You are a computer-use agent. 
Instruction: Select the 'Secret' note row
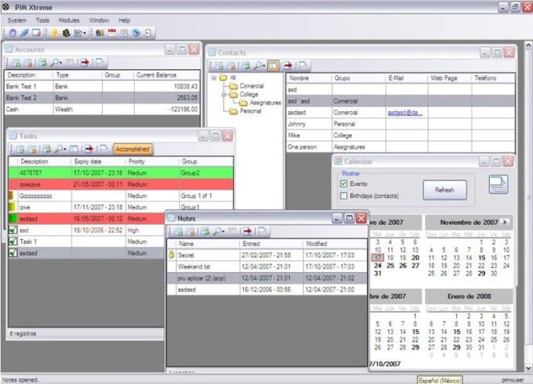click(x=266, y=255)
